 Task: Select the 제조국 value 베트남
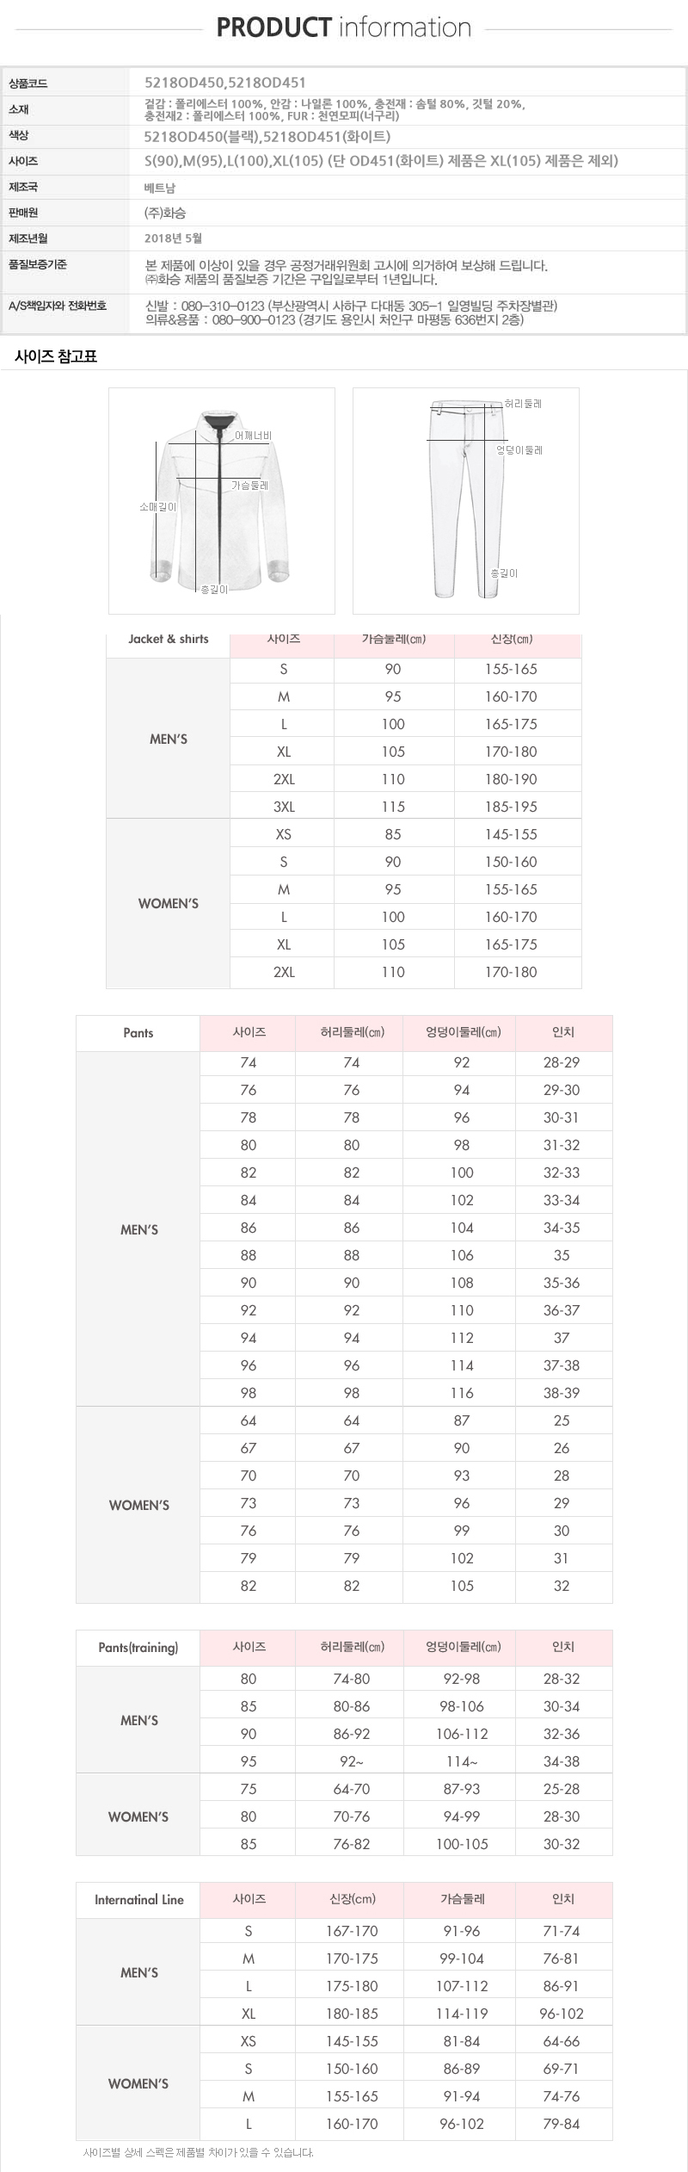(159, 187)
